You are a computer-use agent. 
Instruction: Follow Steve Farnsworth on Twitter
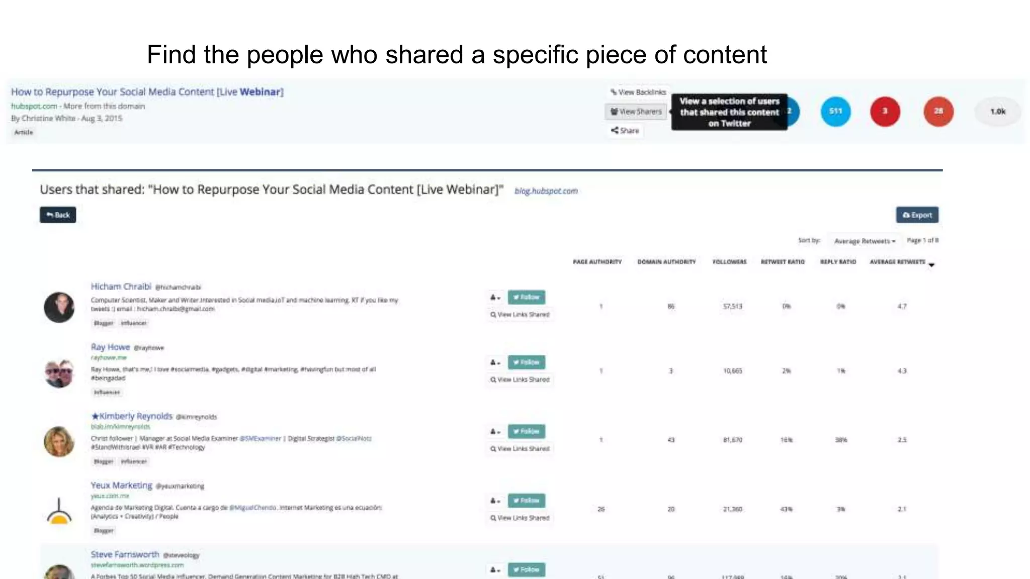(x=526, y=569)
